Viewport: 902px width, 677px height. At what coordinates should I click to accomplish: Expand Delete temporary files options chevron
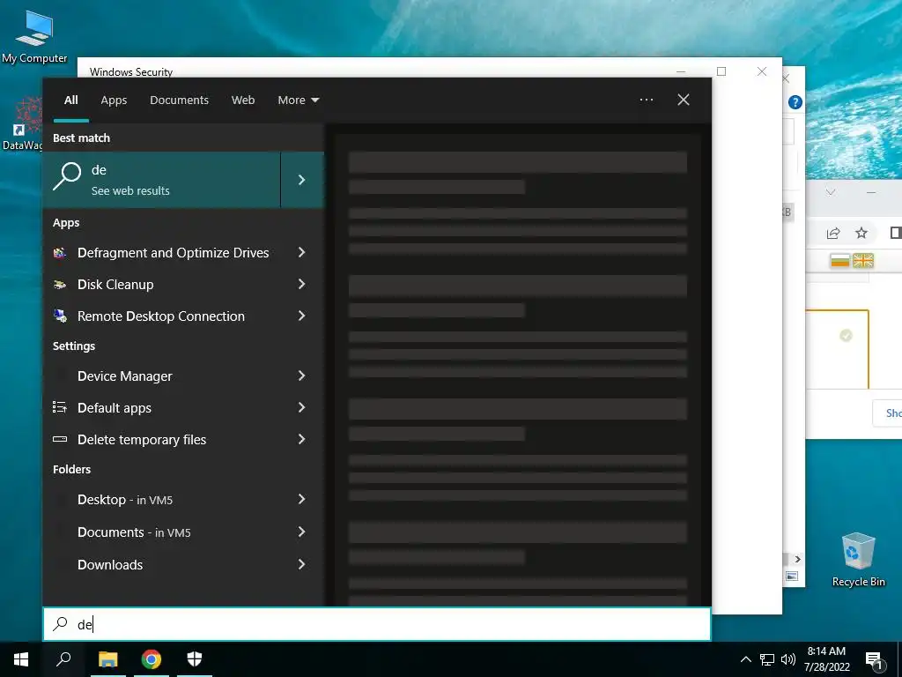coord(301,439)
